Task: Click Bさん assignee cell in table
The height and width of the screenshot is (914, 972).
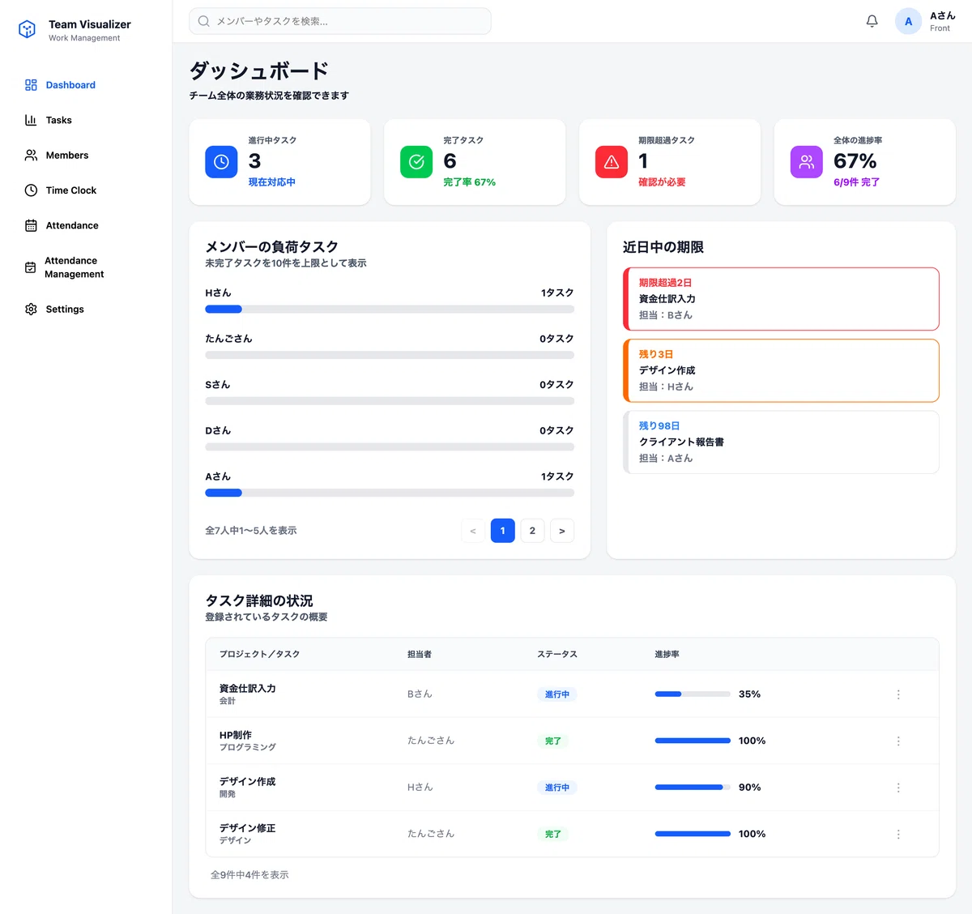Action: coord(420,694)
